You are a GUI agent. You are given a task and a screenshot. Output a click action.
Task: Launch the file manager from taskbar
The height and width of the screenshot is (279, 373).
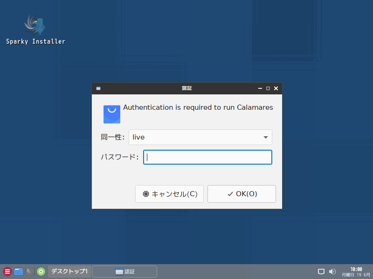19,272
